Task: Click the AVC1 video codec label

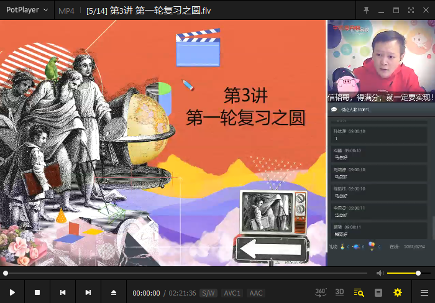Action: click(x=232, y=293)
